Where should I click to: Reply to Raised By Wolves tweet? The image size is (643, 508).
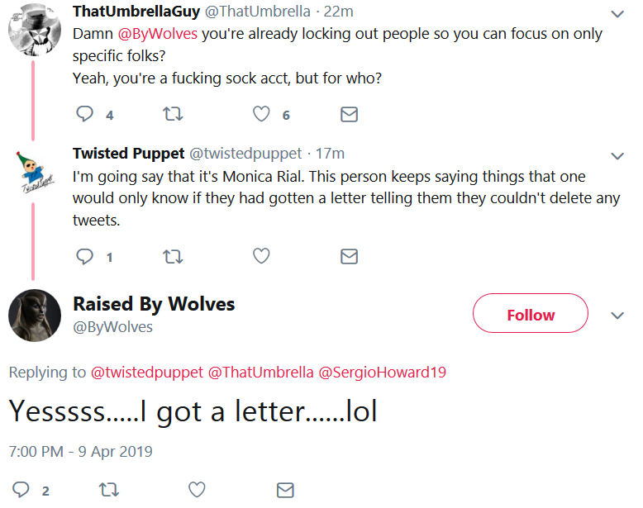tap(21, 490)
